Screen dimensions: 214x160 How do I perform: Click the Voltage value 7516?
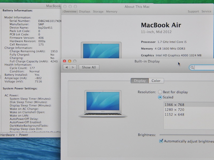pyautogui.click(x=38, y=82)
